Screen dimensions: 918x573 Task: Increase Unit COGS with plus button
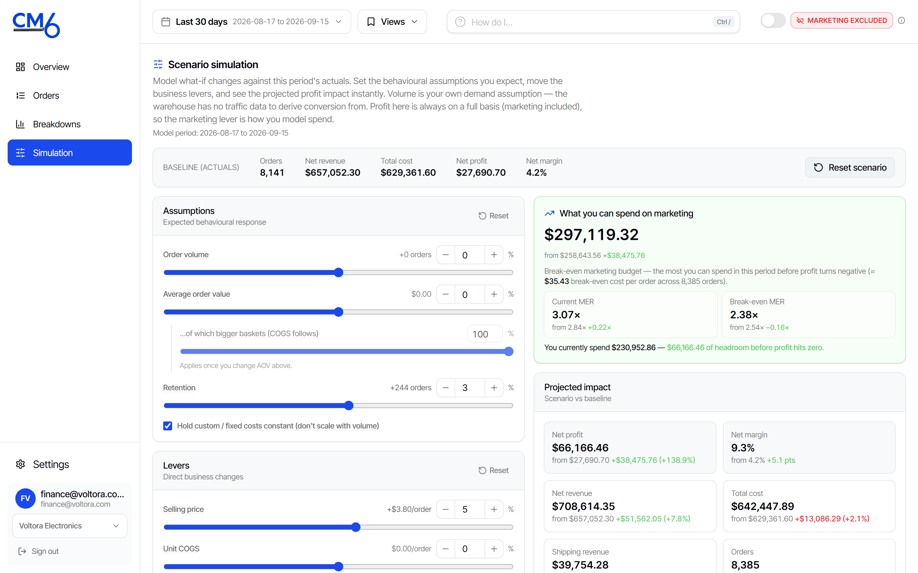click(494, 549)
